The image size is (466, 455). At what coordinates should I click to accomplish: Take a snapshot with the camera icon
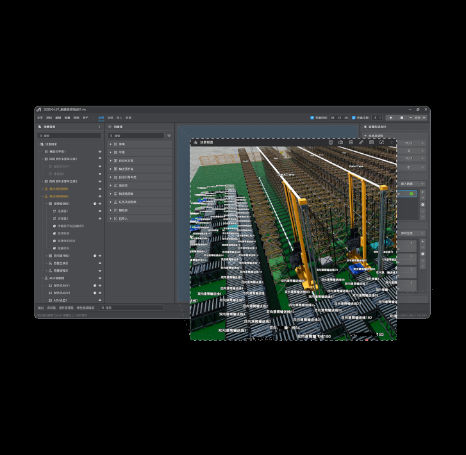[x=340, y=142]
